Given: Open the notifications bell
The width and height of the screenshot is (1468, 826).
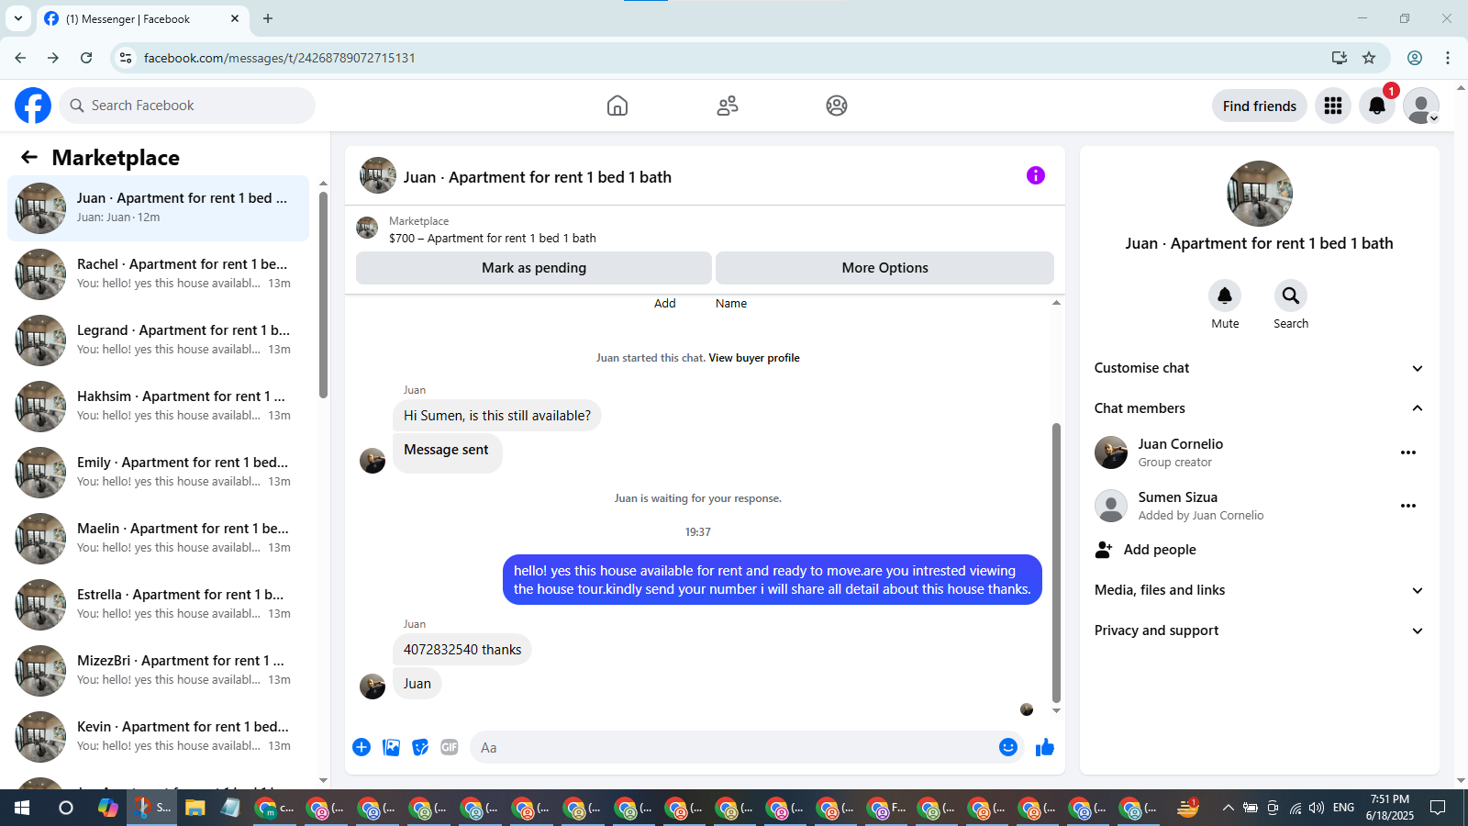Looking at the screenshot, I should 1377,106.
